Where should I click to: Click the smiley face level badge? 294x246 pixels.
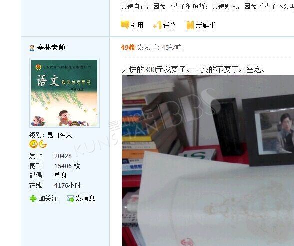(x=33, y=144)
